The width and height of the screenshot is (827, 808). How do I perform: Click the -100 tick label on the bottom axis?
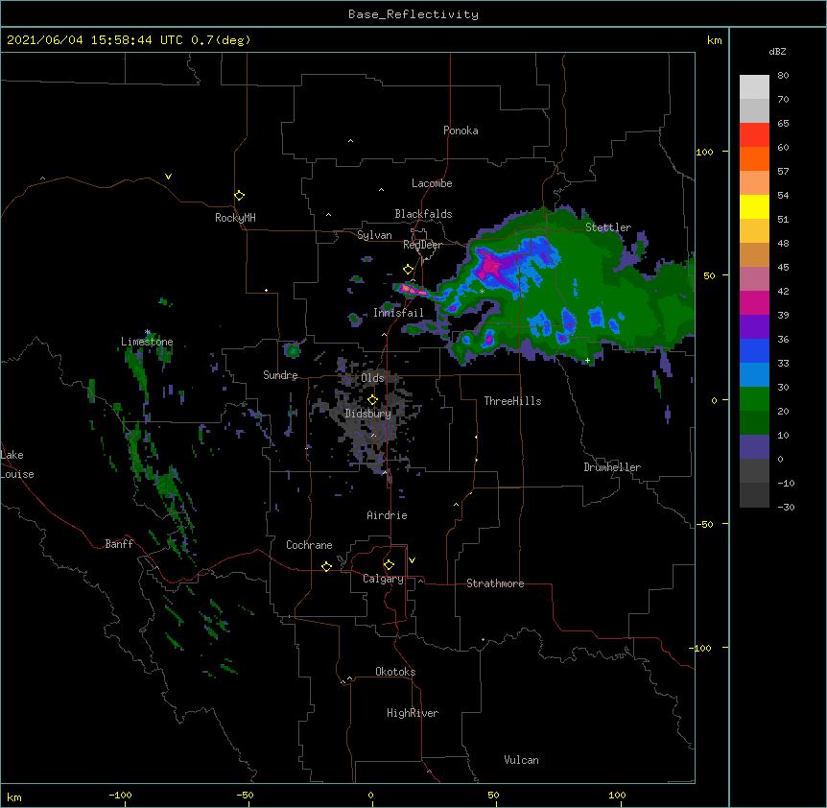point(120,795)
